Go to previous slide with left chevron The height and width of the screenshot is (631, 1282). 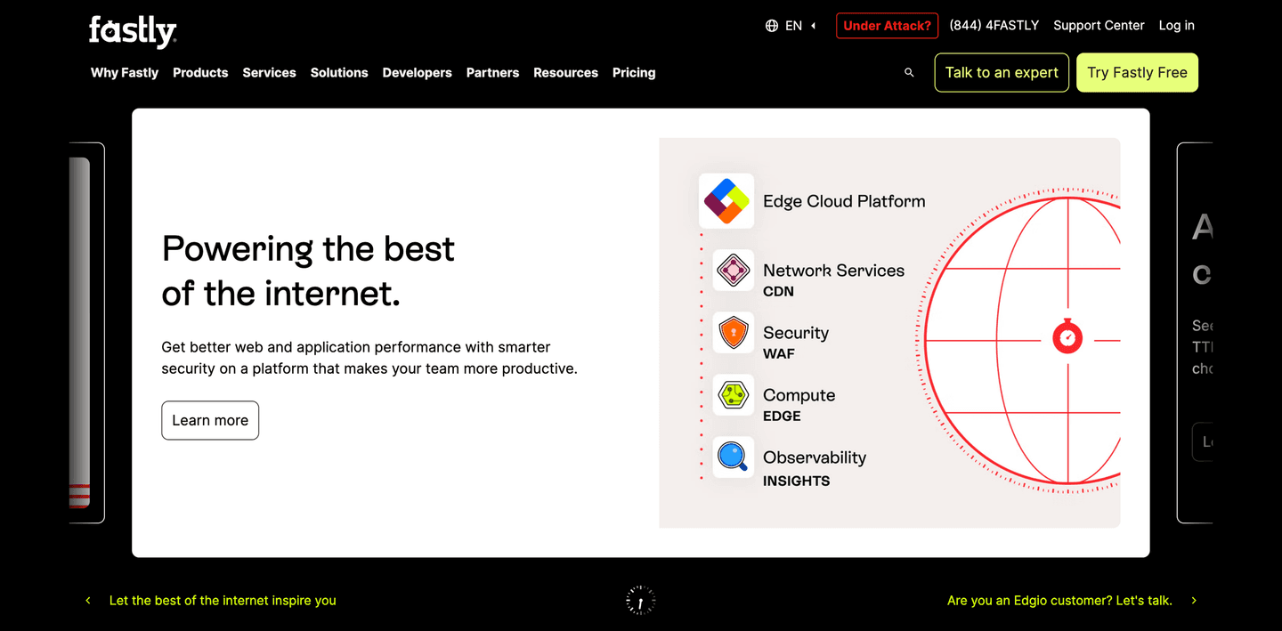(88, 601)
